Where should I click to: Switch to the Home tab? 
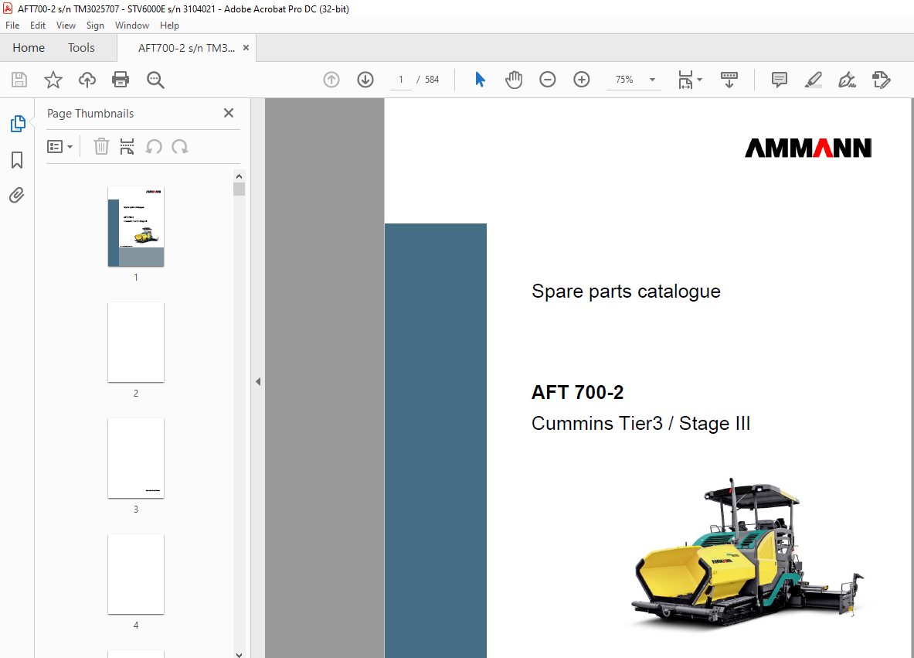click(29, 48)
